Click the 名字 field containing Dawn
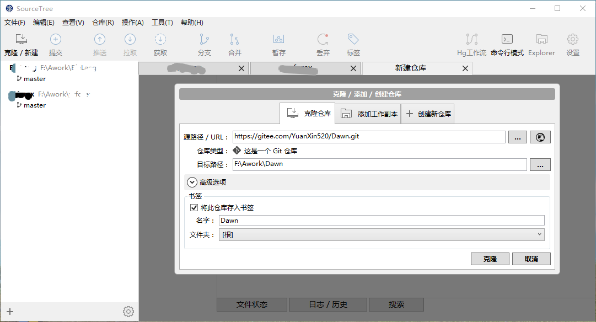Viewport: 596px width, 322px height. coord(382,221)
